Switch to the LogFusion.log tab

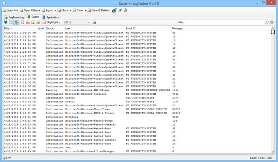[x=14, y=17]
